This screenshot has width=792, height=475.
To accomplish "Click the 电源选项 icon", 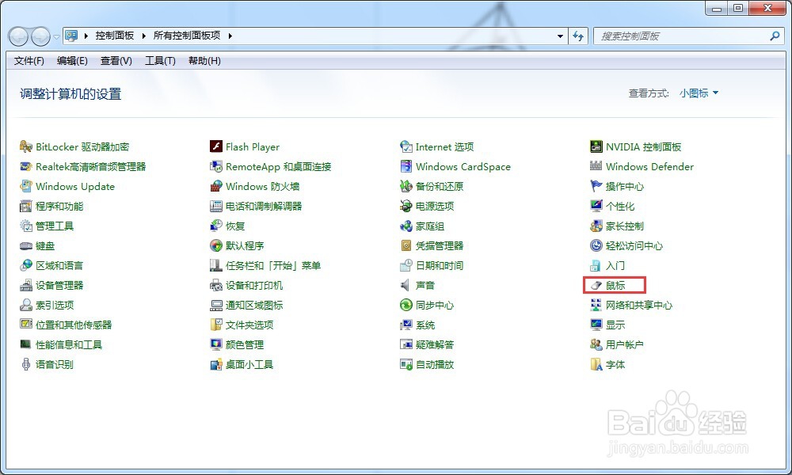I will [406, 206].
